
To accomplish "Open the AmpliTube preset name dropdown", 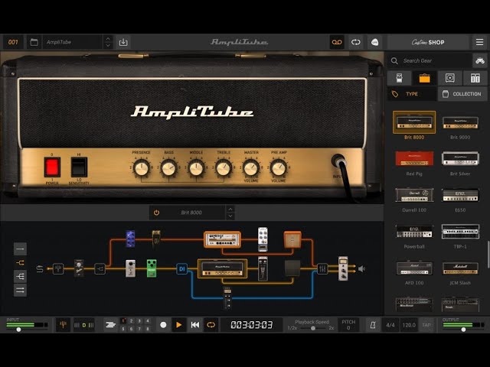I will tap(72, 42).
